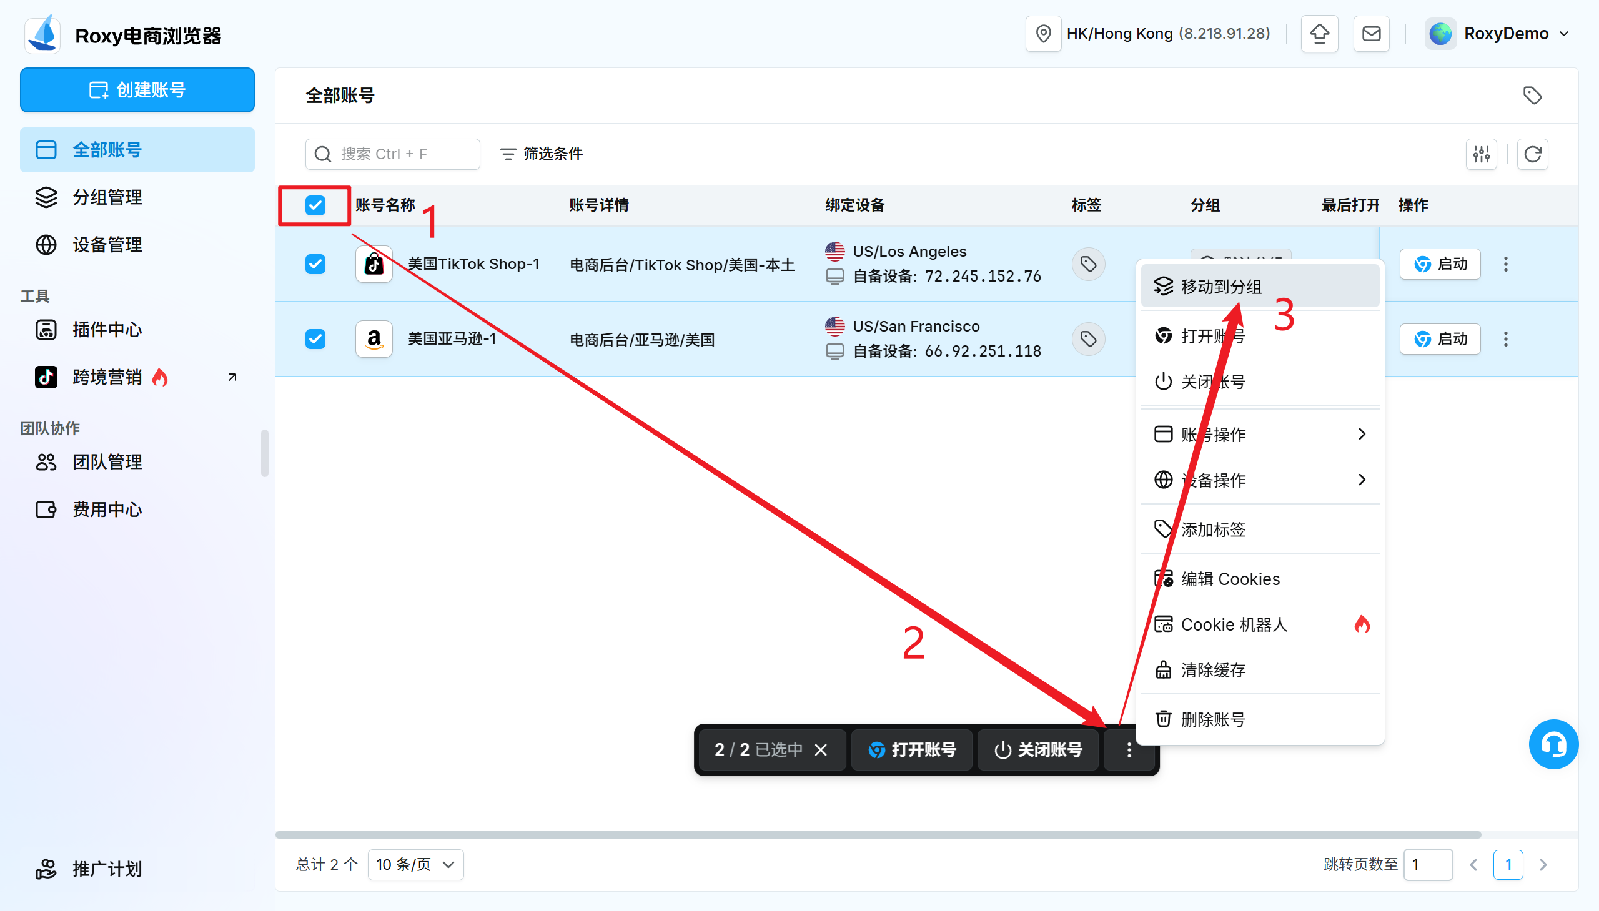Open 团队管理 in sidebar
Screen dimensions: 1599x911
tap(137, 463)
